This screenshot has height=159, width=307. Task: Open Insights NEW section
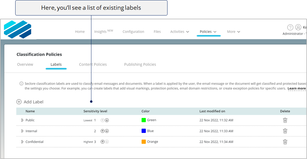coord(104,31)
